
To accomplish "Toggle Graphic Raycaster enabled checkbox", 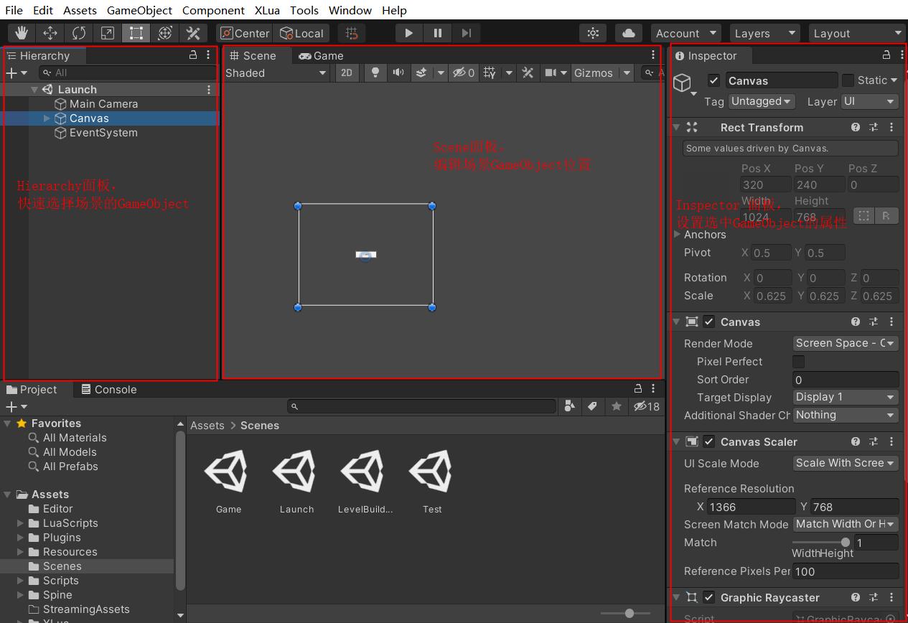I will tap(709, 597).
